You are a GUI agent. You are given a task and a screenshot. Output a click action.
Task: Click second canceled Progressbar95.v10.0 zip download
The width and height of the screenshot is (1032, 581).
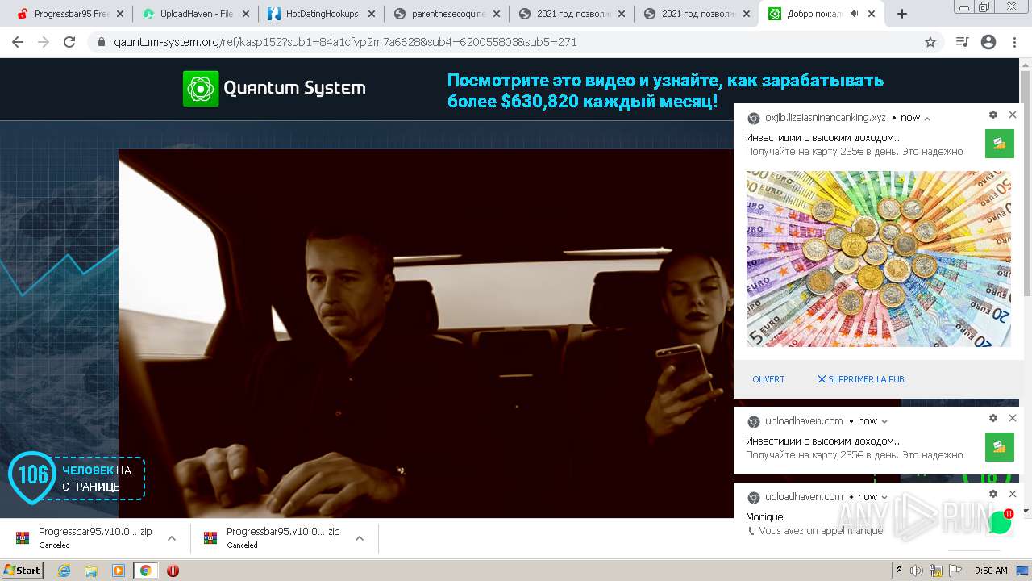coord(273,537)
